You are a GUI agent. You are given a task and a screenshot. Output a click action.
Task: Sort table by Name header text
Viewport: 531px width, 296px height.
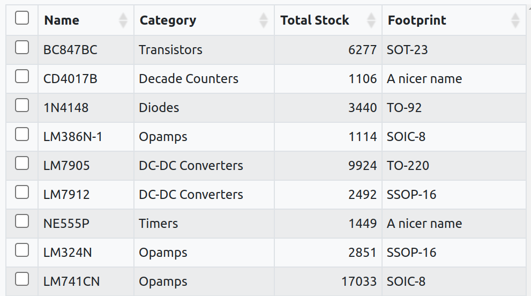click(62, 20)
